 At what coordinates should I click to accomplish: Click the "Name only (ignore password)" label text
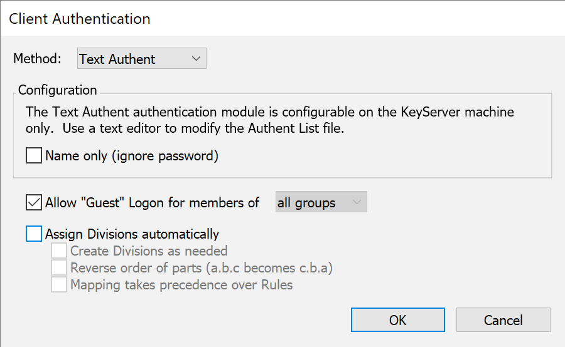click(132, 156)
